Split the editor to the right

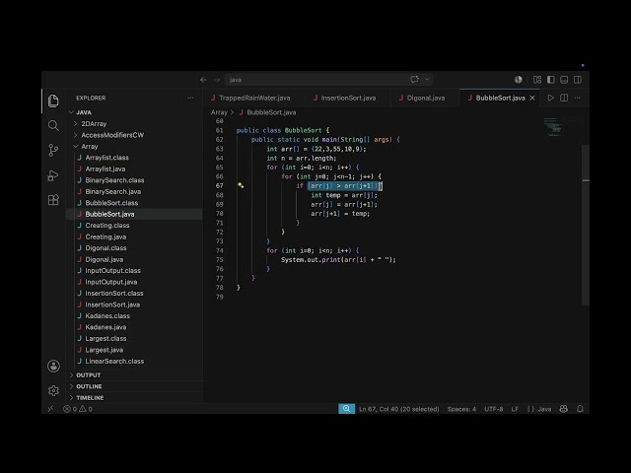point(564,98)
